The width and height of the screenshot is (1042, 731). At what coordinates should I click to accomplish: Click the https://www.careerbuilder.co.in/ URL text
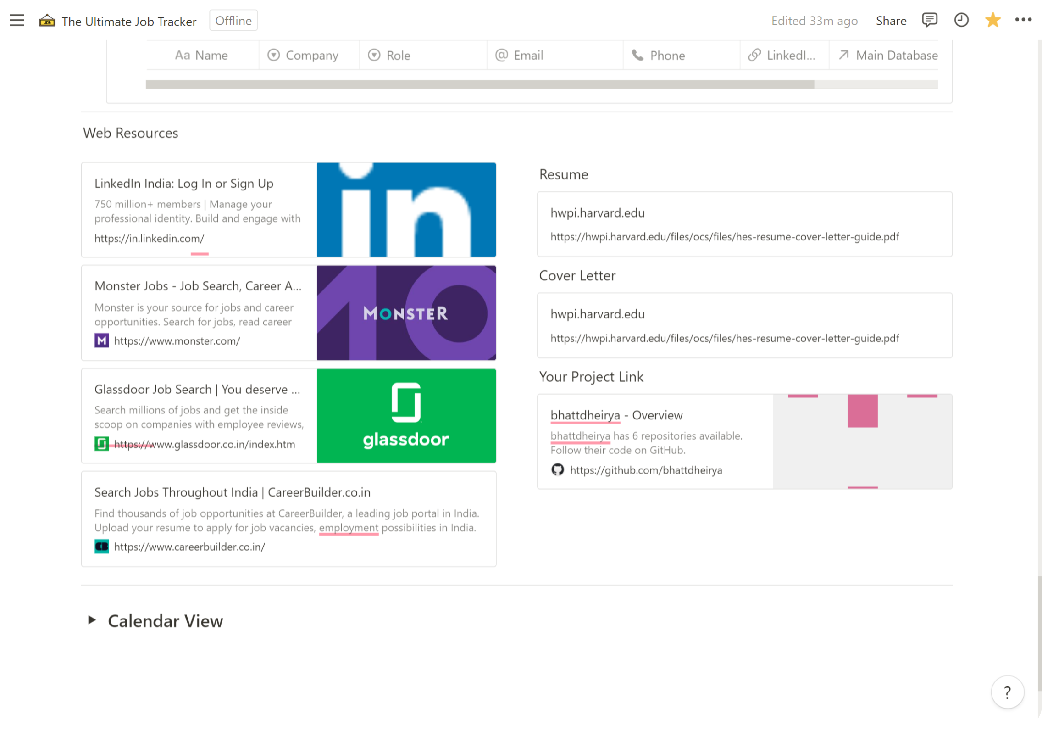(x=189, y=547)
